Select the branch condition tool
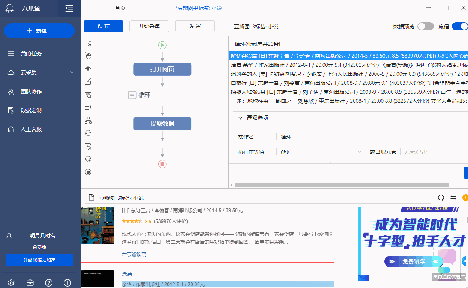Viewport: 468px width, 288px height. [x=88, y=120]
